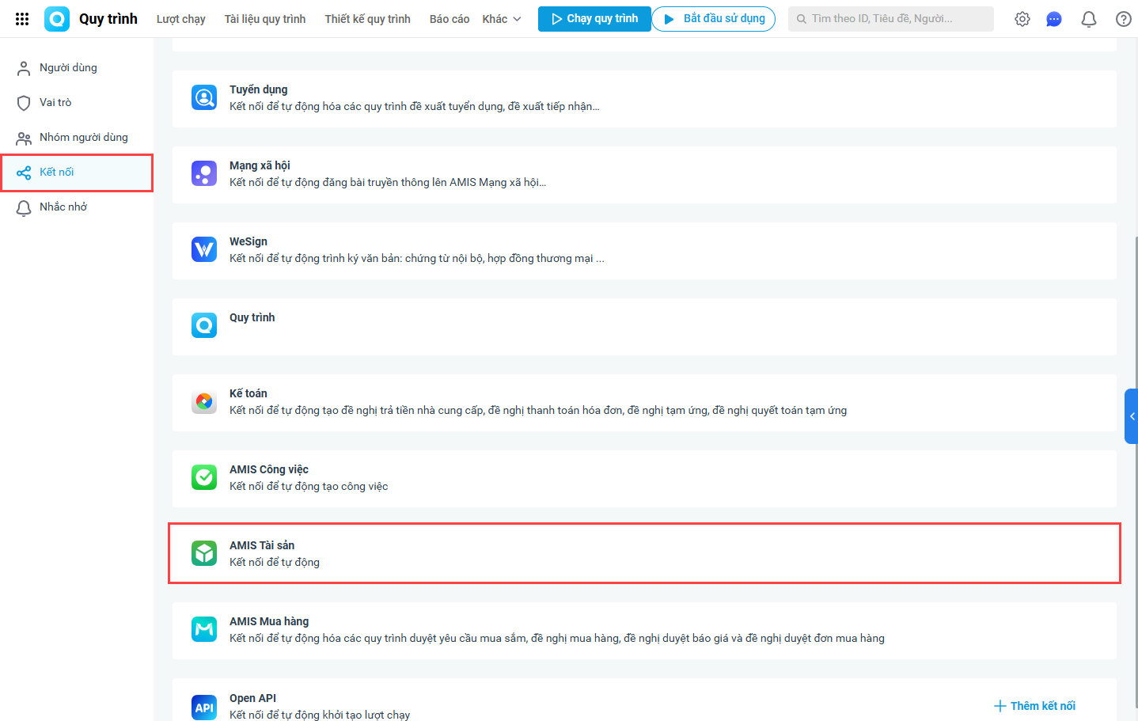Click the Tuyển dụng connection icon

point(204,97)
